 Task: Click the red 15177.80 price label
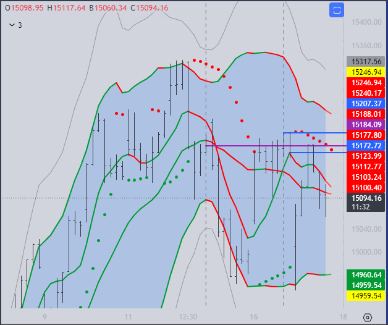pos(366,135)
